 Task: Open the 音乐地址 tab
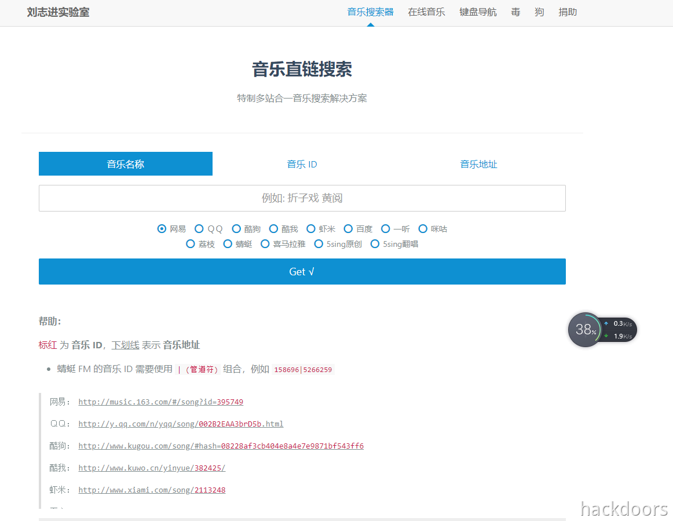pyautogui.click(x=478, y=163)
